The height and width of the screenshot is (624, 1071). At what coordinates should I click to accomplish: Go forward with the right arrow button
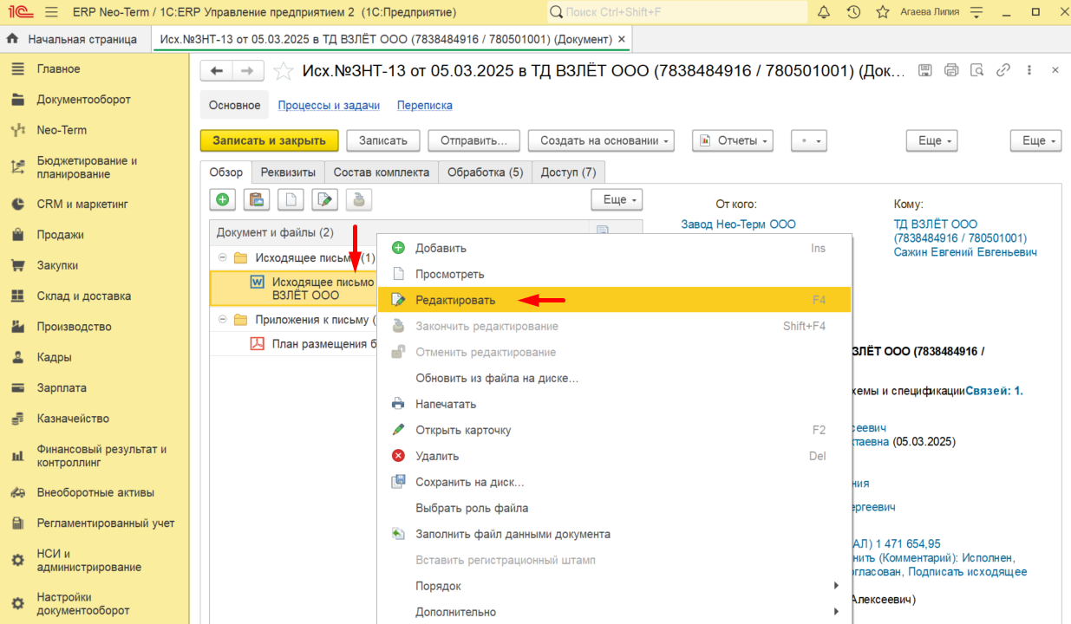tap(248, 71)
